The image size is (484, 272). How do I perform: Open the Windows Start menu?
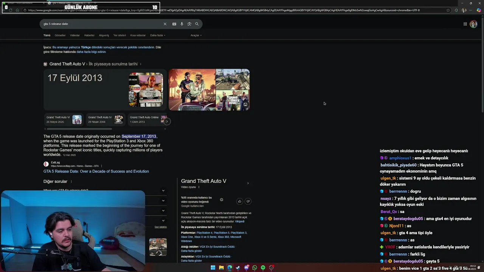tap(213, 267)
